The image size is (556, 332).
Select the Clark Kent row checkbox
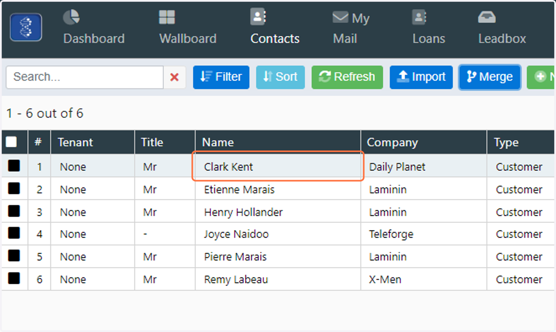pos(14,166)
